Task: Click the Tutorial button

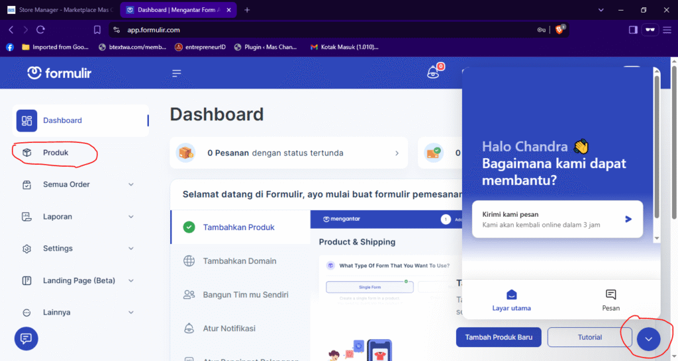Action: 590,337
